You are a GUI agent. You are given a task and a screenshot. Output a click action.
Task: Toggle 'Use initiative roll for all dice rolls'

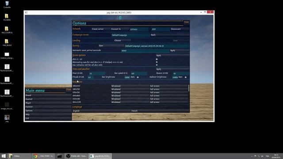point(157,65)
